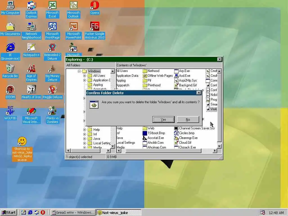Close the Confirm Folder Delete dialog
The width and height of the screenshot is (288, 216).
click(x=199, y=93)
